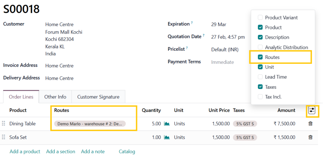This screenshot has height=161, width=324.
Task: Uncheck the Routes column checkbox
Action: tap(260, 57)
